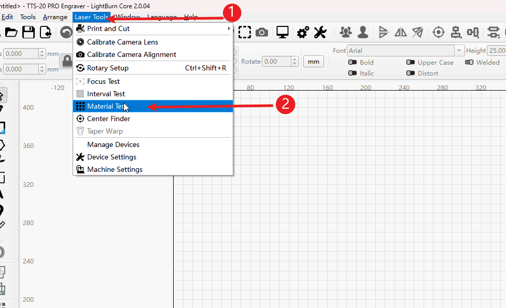Enable the Italic text toggle
The height and width of the screenshot is (308, 506).
[x=353, y=74]
